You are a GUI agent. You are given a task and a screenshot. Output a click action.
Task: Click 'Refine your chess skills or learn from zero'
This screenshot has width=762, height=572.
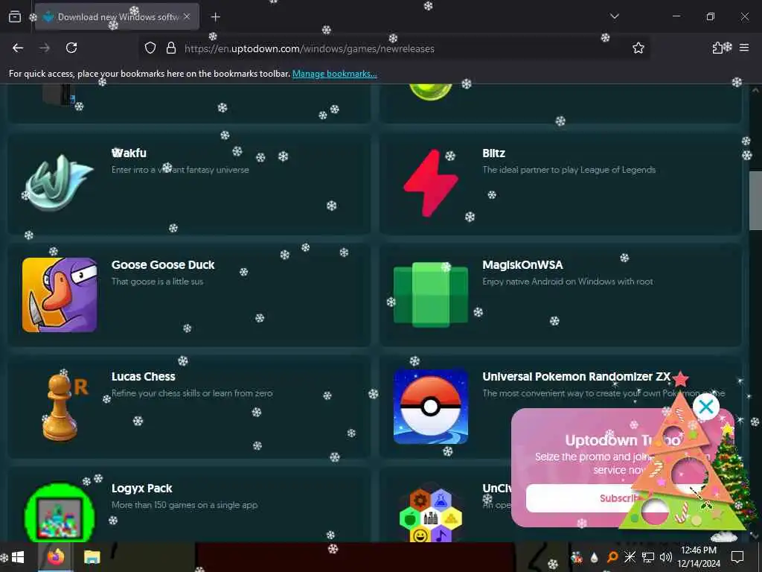(192, 393)
